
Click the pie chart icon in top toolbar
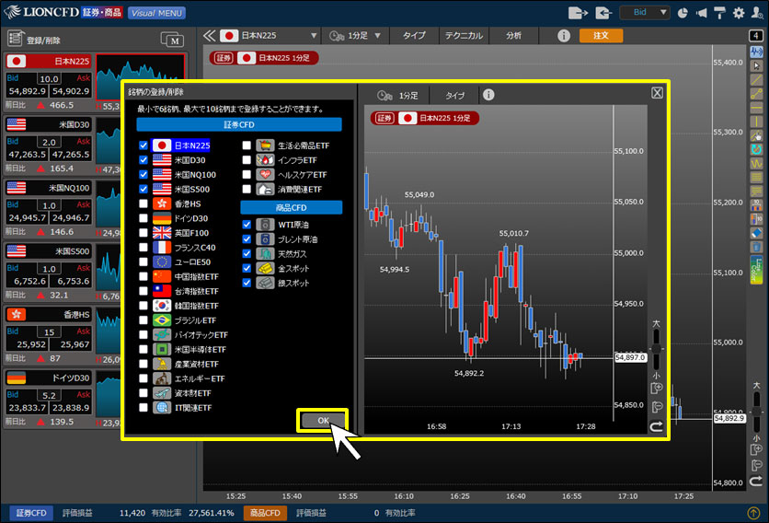[x=682, y=13]
